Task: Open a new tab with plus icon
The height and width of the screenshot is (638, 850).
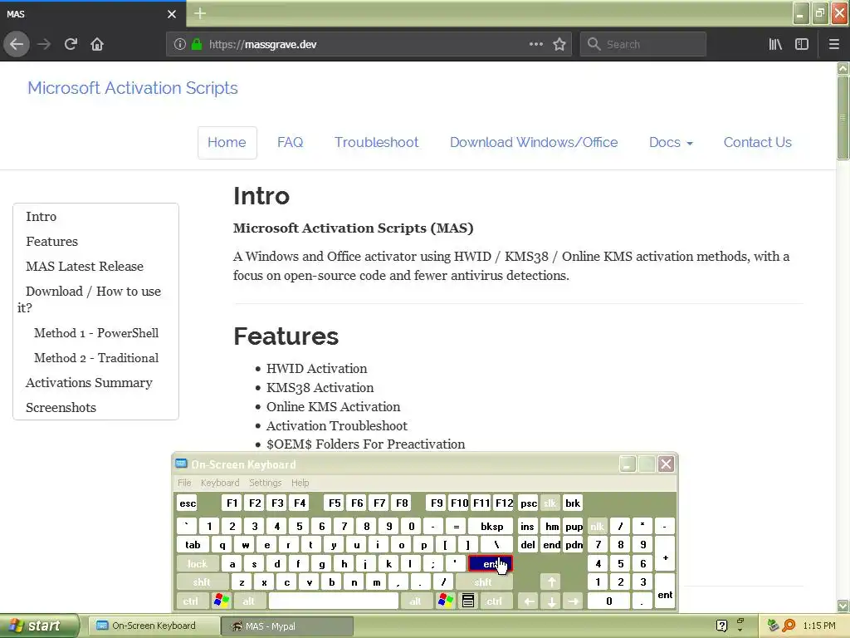Action: (x=200, y=13)
